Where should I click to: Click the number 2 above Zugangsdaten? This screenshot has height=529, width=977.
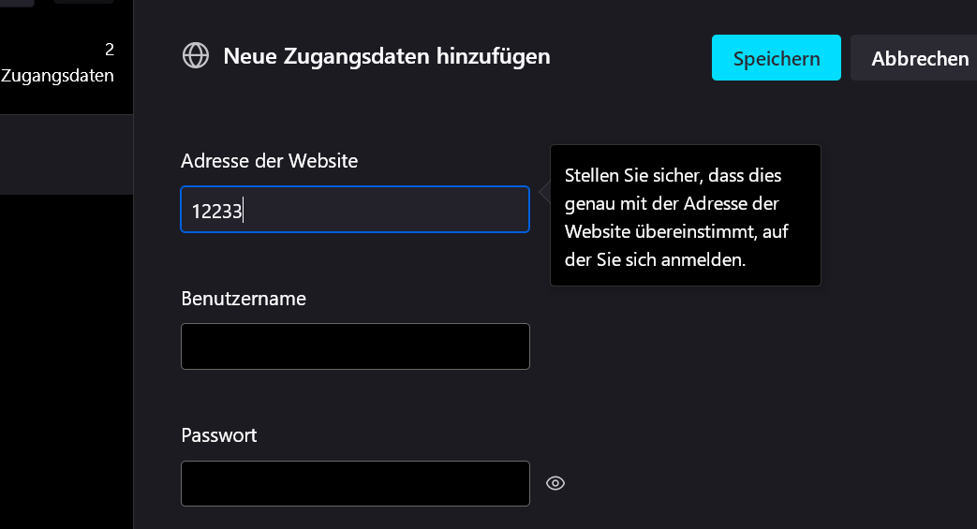point(110,50)
